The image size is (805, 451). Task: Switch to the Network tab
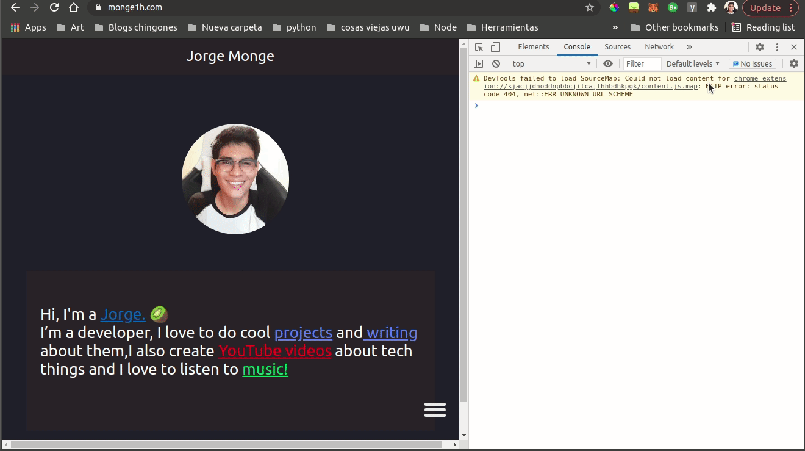pyautogui.click(x=659, y=47)
